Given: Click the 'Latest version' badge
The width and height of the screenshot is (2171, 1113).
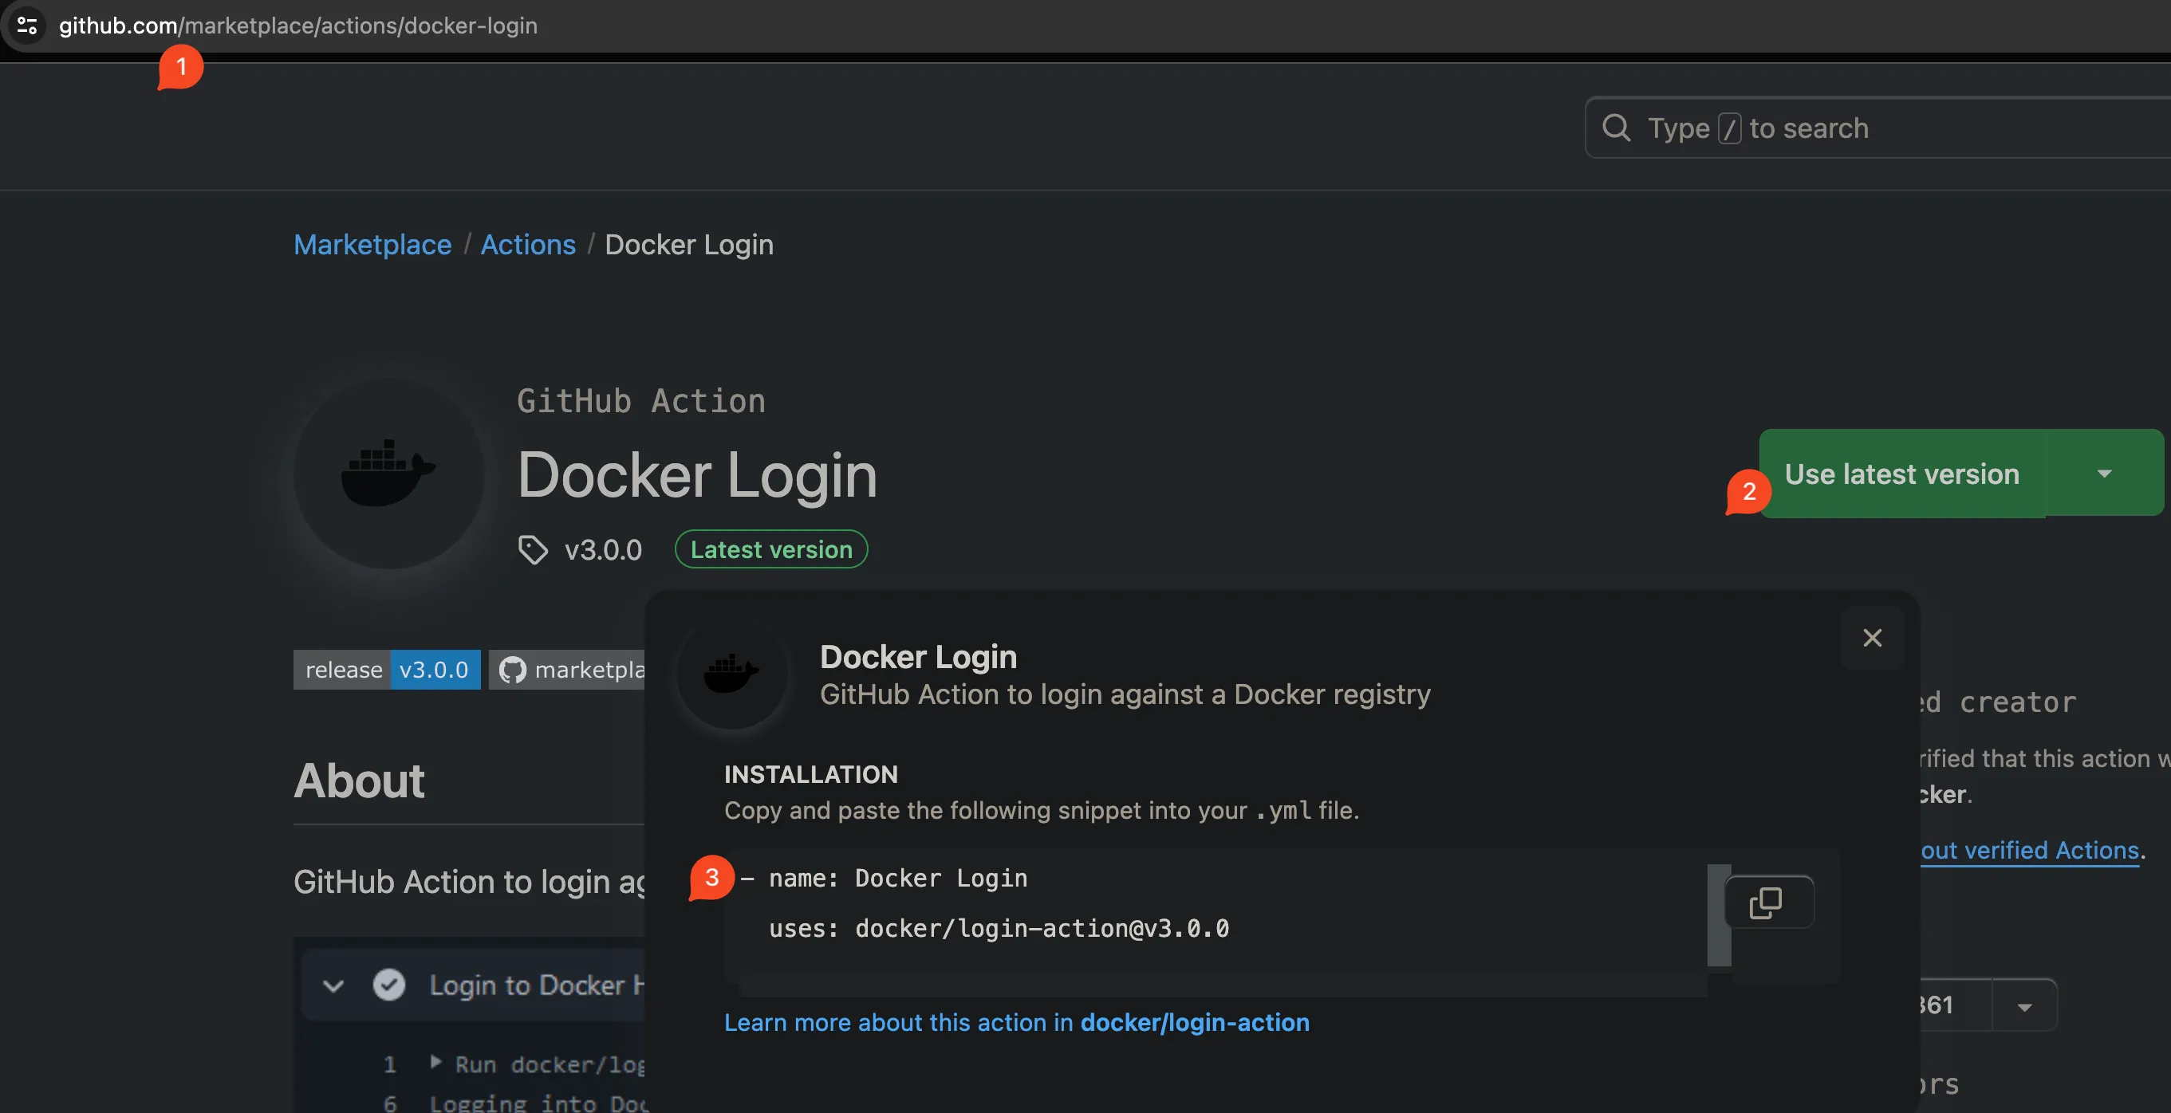Looking at the screenshot, I should click(x=771, y=549).
